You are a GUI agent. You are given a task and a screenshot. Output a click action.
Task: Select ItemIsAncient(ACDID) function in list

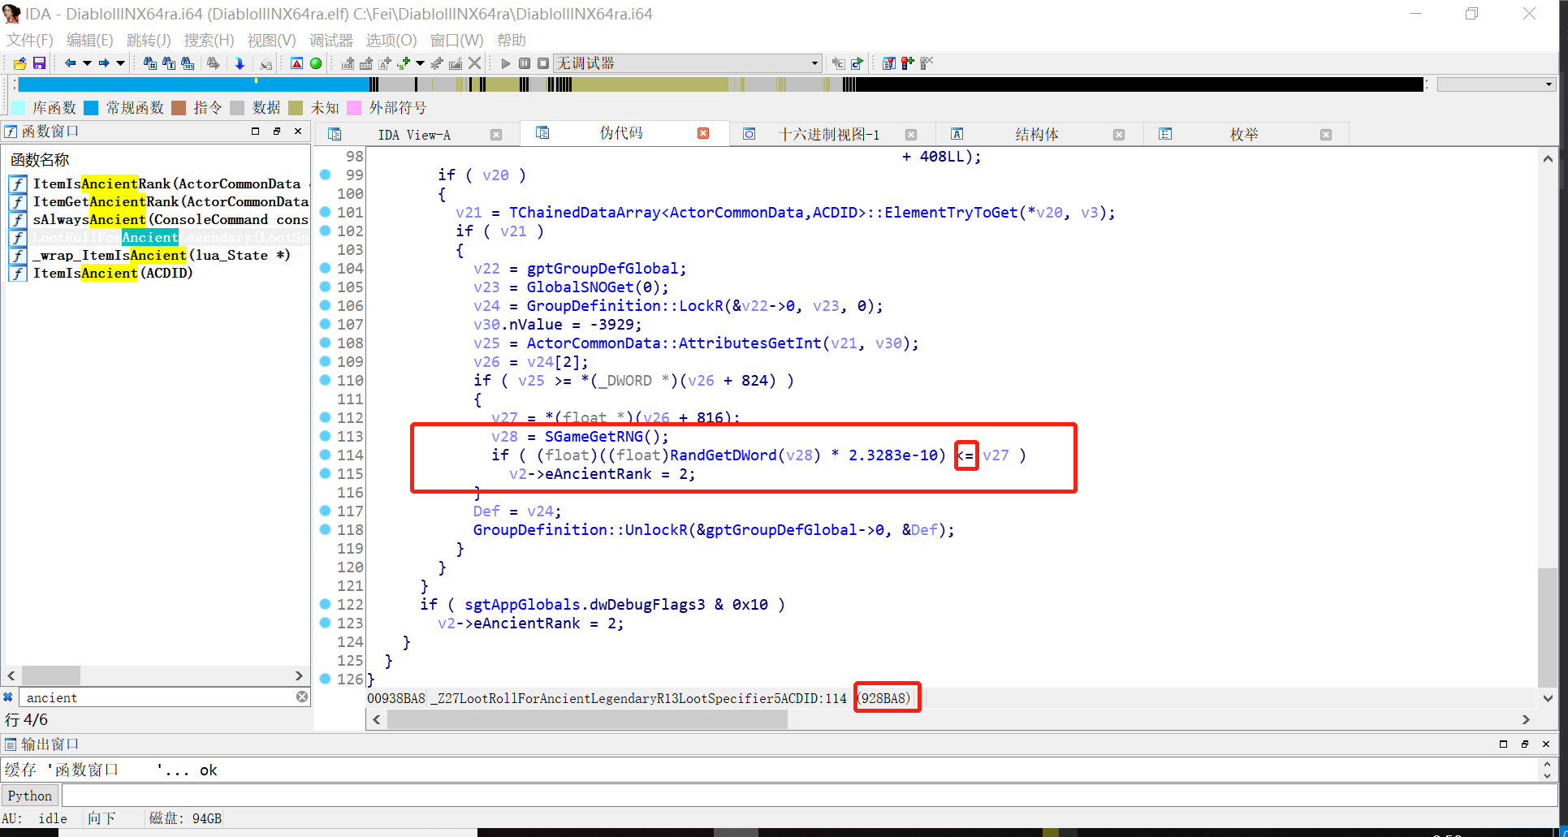click(159, 273)
